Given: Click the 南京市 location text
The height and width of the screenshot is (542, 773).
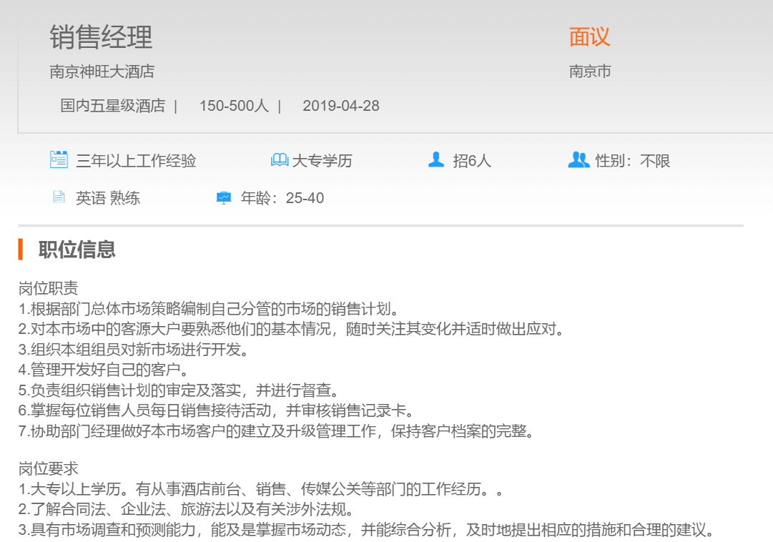Looking at the screenshot, I should [x=590, y=72].
